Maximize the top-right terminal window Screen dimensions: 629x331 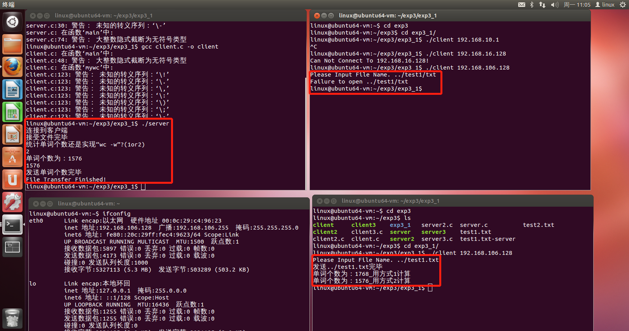click(331, 16)
